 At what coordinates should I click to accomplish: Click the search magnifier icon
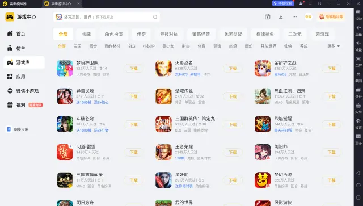[x=155, y=17]
